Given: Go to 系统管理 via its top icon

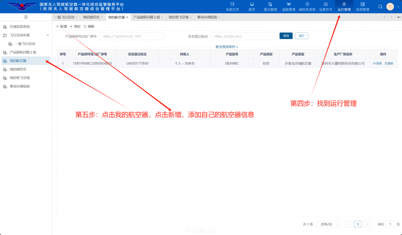Looking at the screenshot, I should pos(362,7).
